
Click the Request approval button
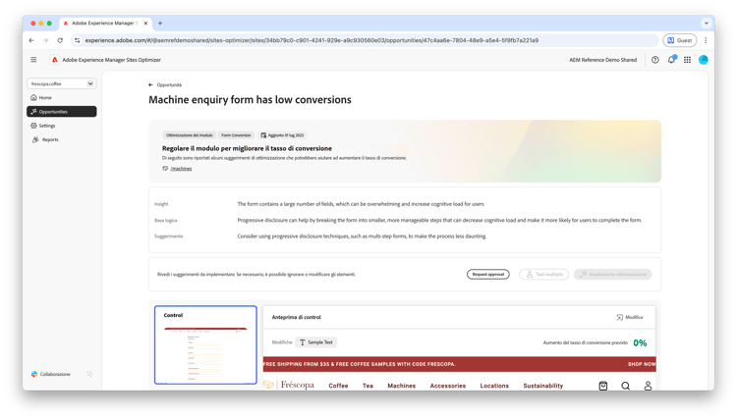tap(487, 274)
